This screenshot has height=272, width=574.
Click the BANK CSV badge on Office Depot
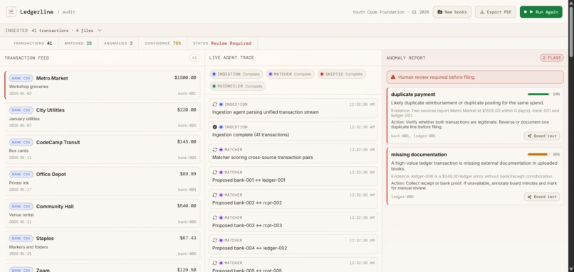tap(21, 175)
